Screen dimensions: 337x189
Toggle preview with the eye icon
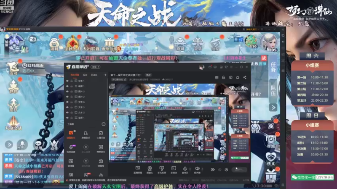219,170
